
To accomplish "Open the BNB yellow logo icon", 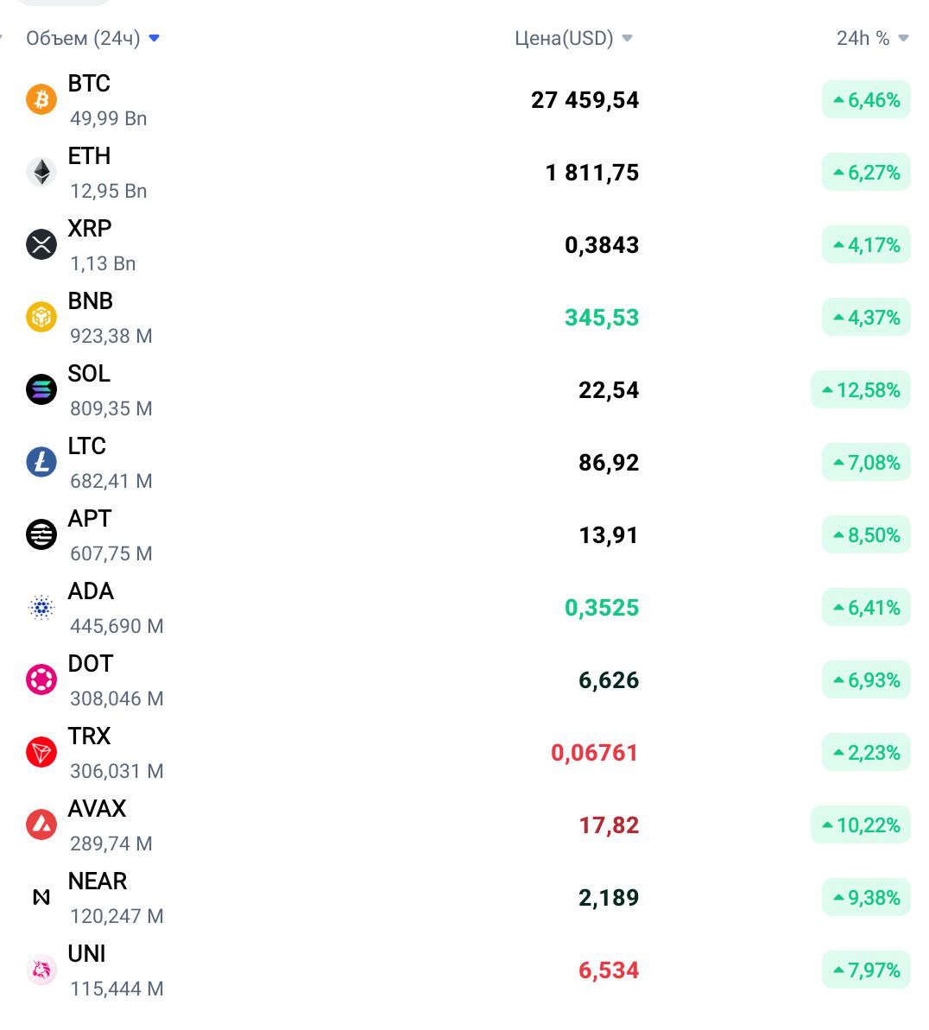I will [x=41, y=317].
